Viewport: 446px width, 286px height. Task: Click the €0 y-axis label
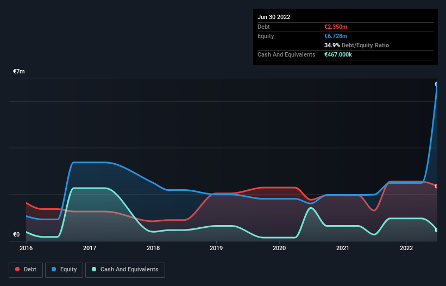tap(16, 234)
